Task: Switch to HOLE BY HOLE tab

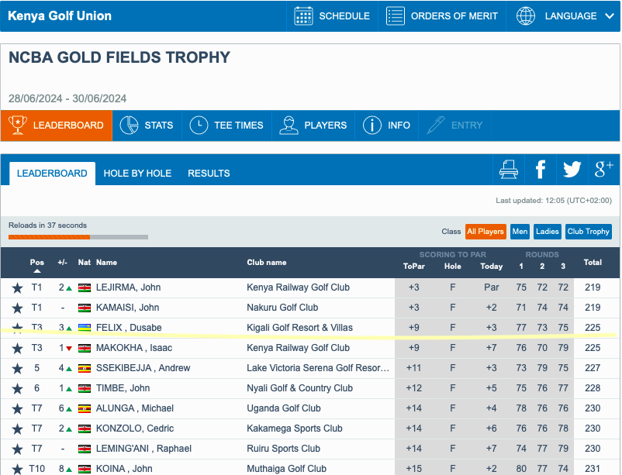Action: click(137, 174)
